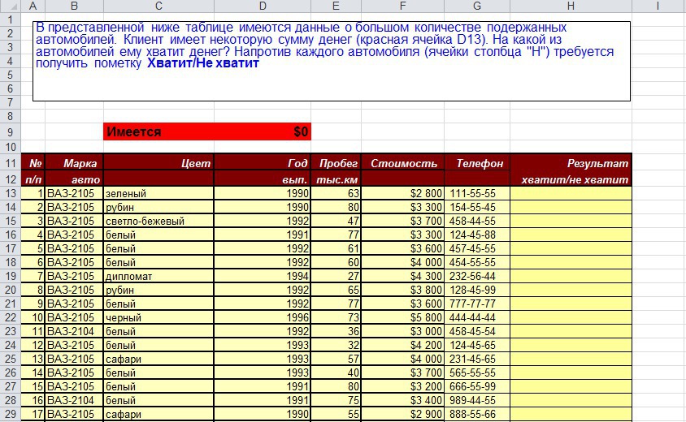Select column C header
The width and height of the screenshot is (686, 422).
pyautogui.click(x=158, y=6)
